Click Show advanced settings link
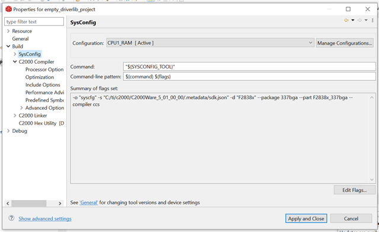Image resolution: width=379 pixels, height=232 pixels. (45, 218)
